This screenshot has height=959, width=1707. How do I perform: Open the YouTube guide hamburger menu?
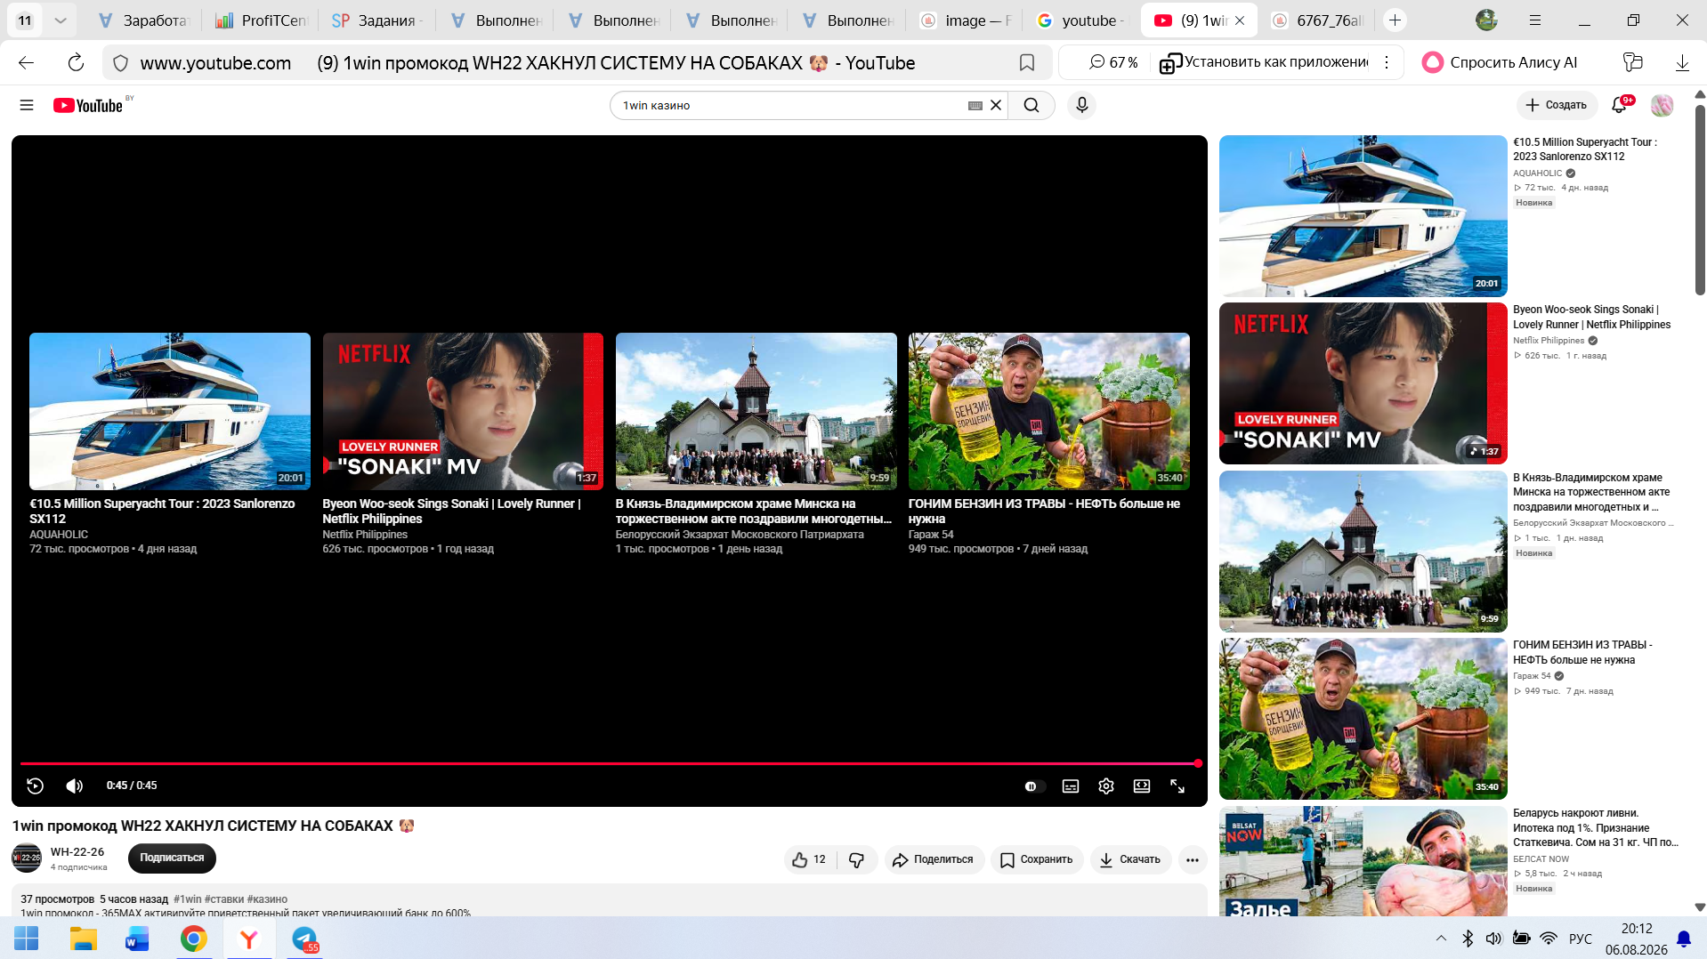(x=27, y=105)
